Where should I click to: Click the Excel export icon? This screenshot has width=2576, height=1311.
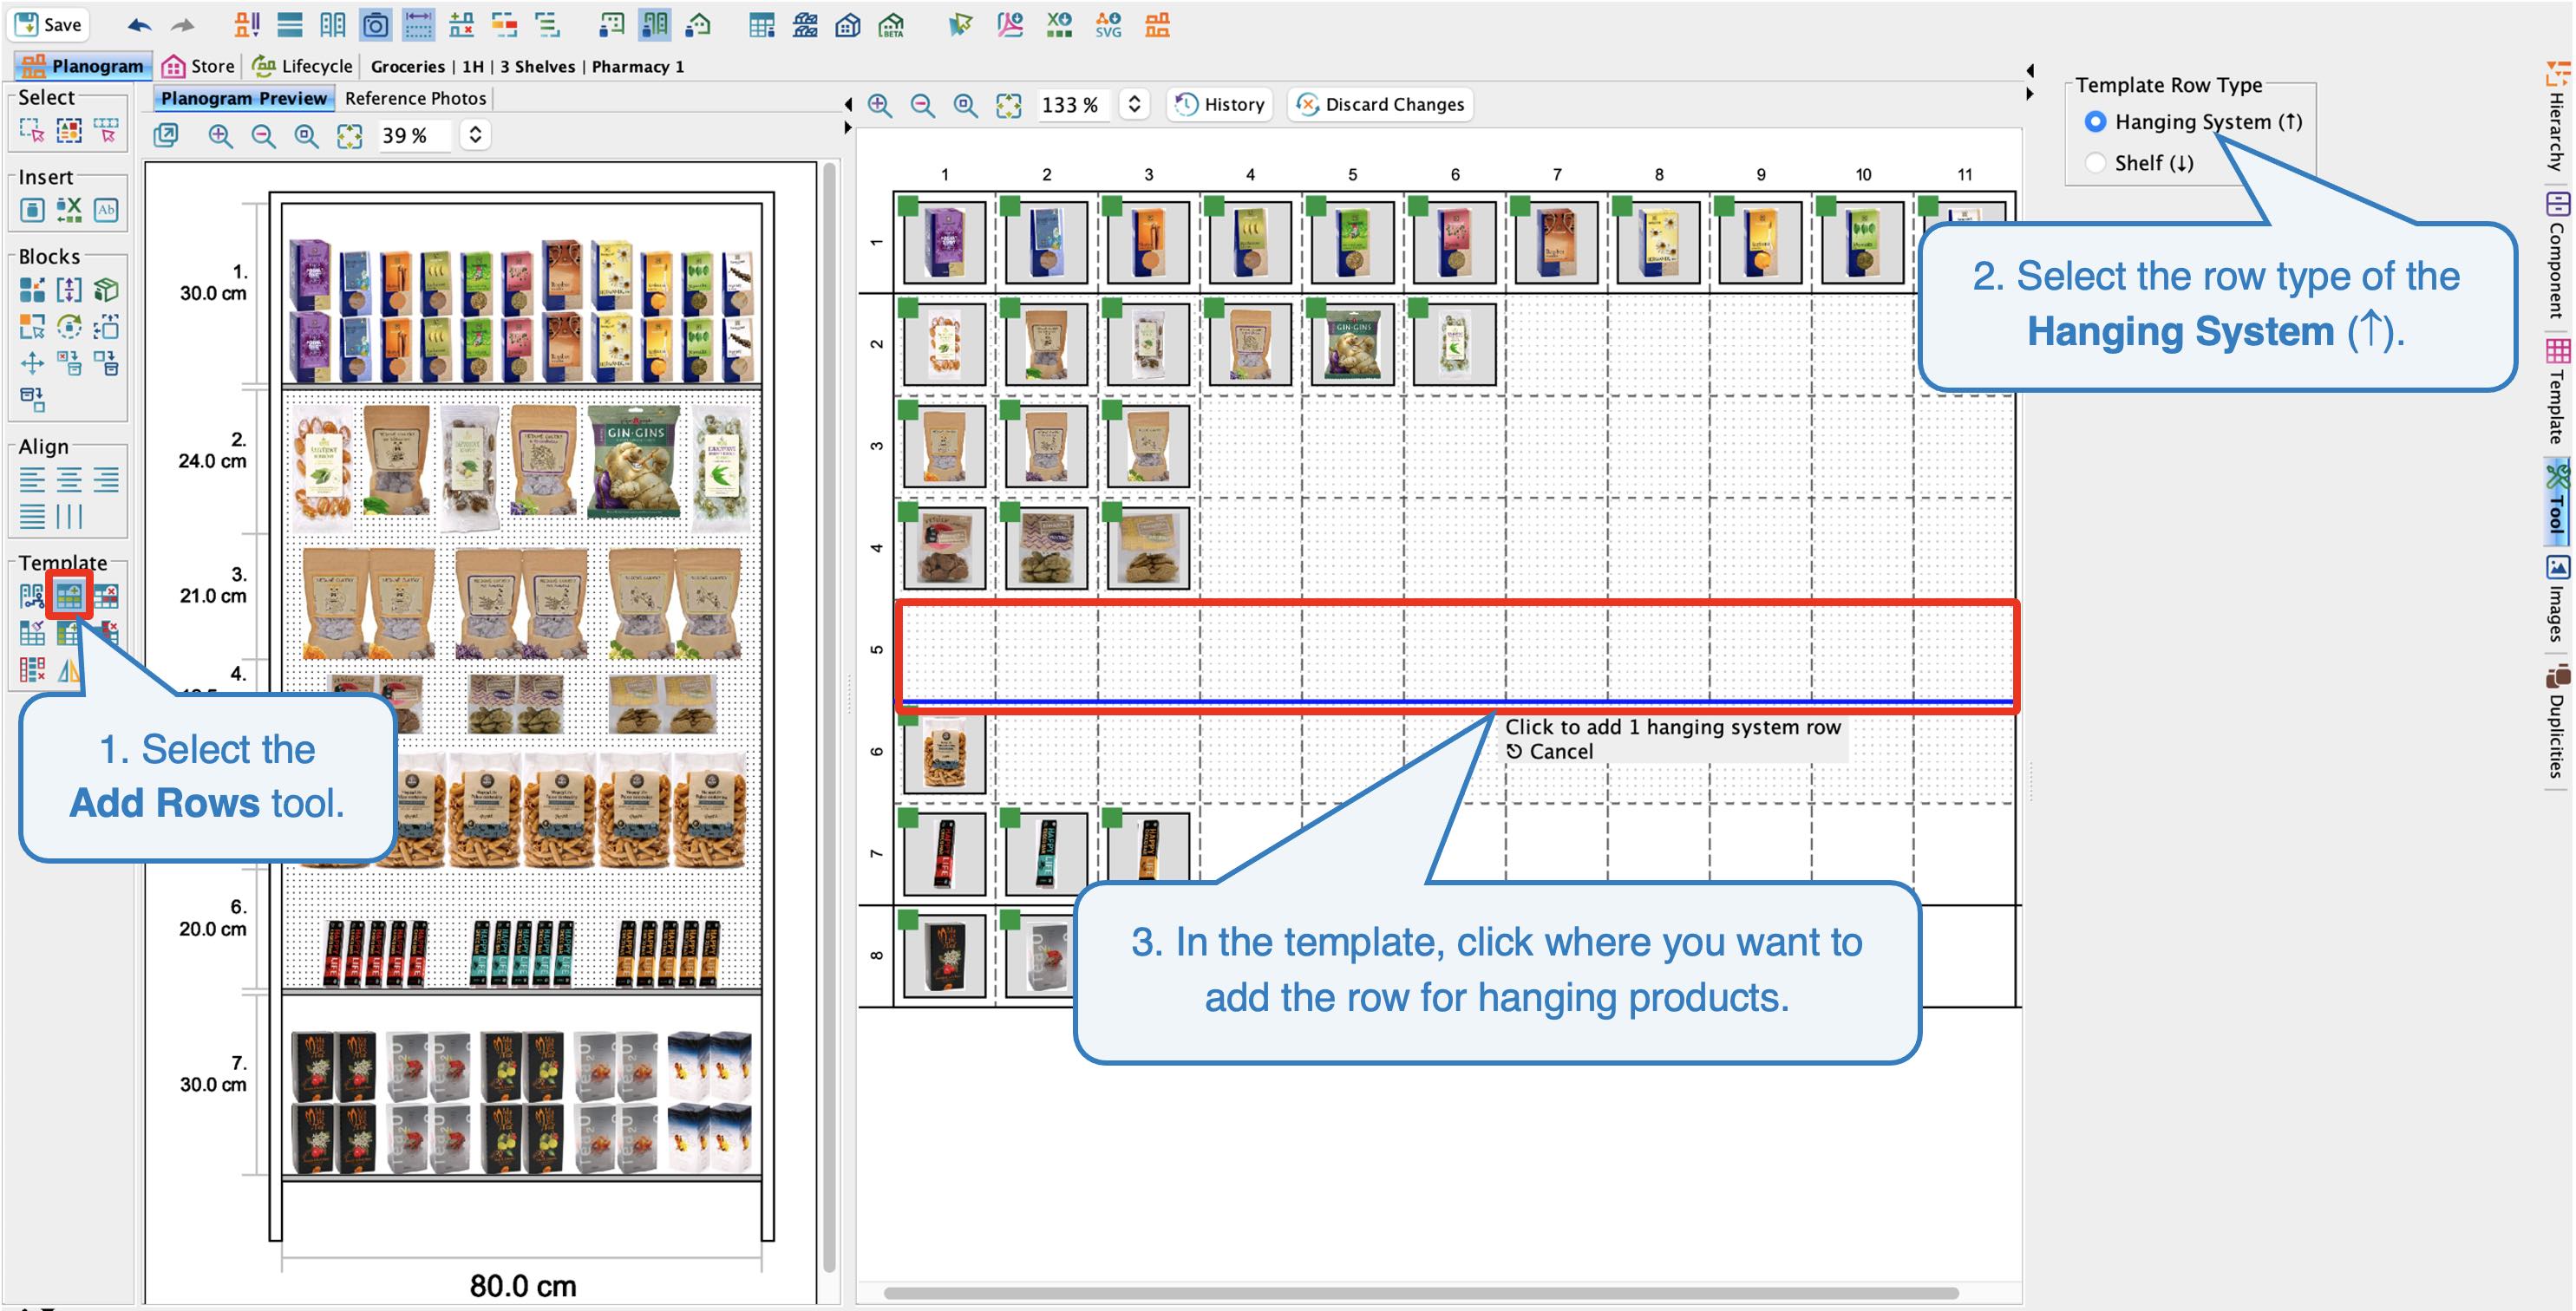(x=1059, y=25)
